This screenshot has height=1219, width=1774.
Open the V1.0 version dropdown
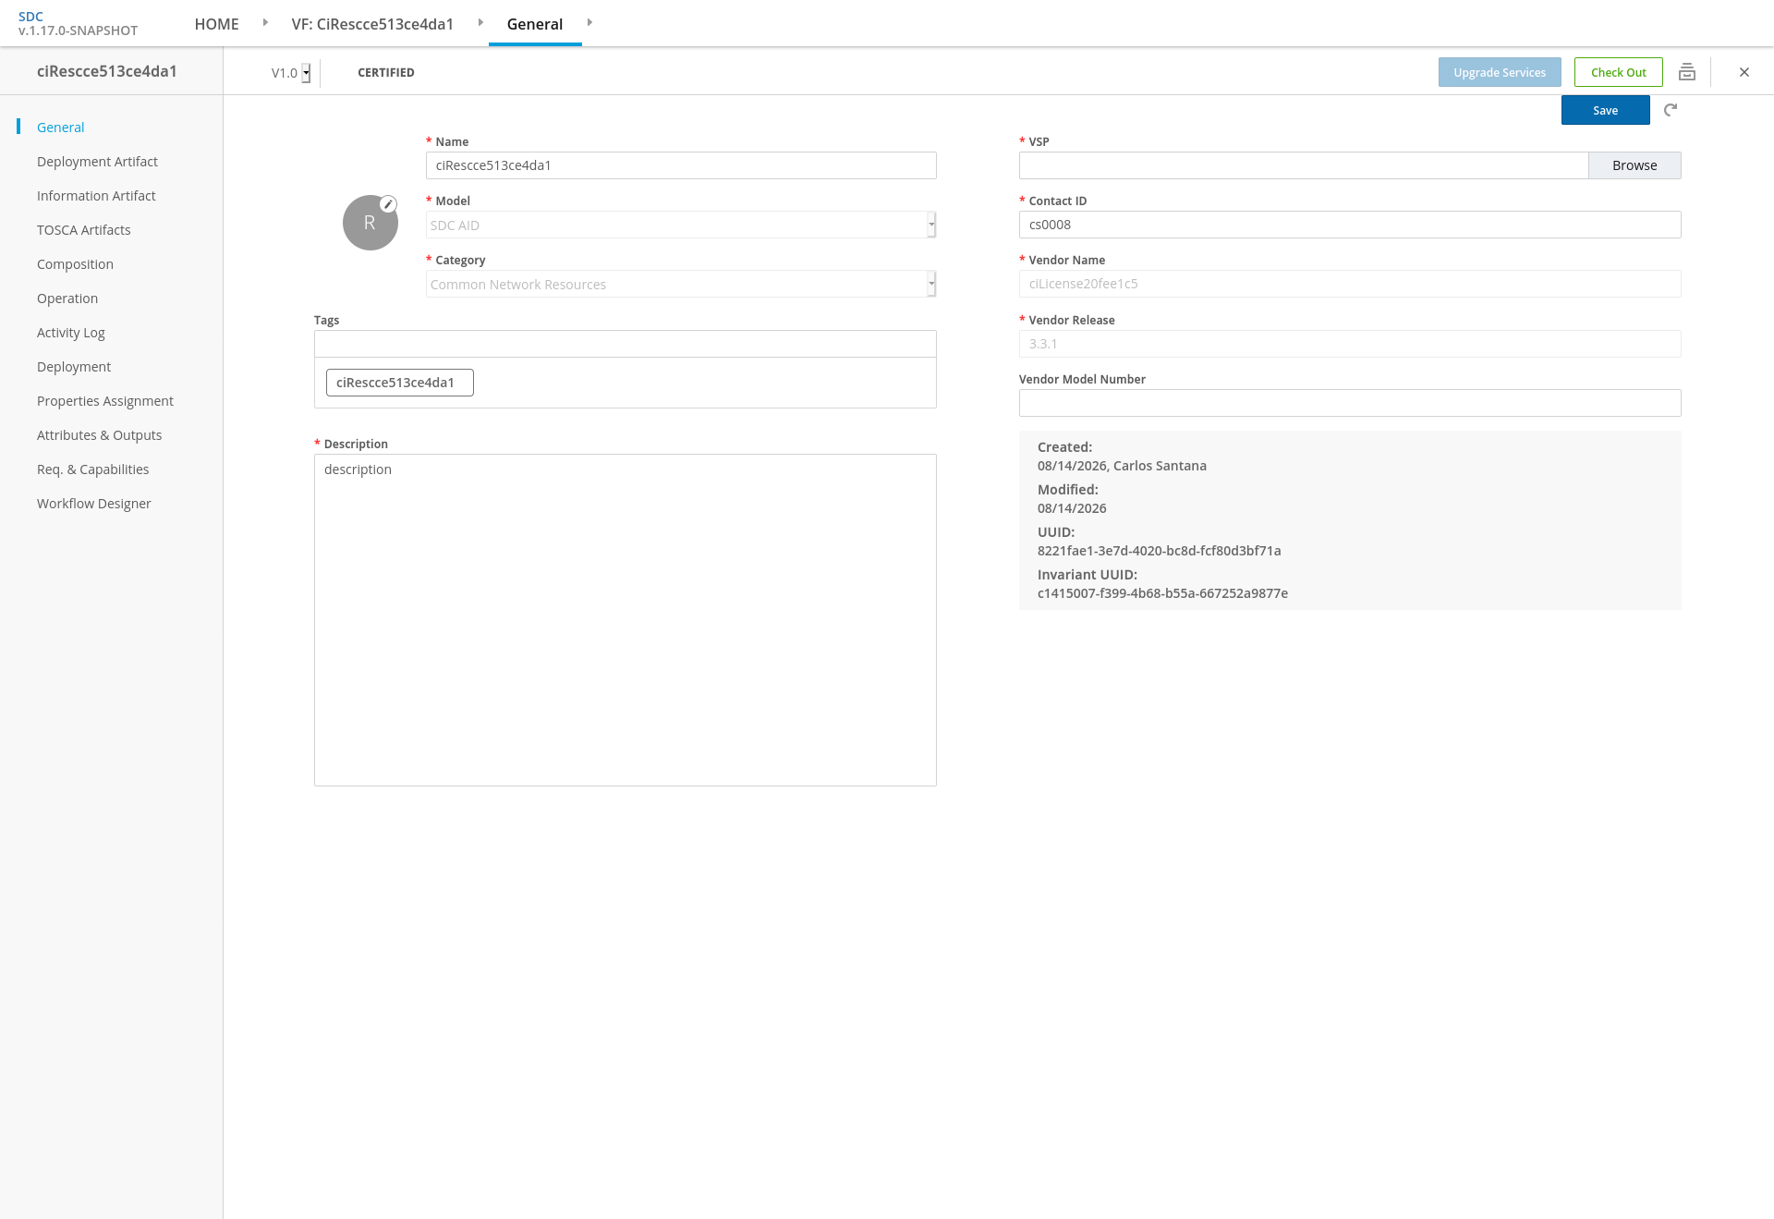(290, 73)
